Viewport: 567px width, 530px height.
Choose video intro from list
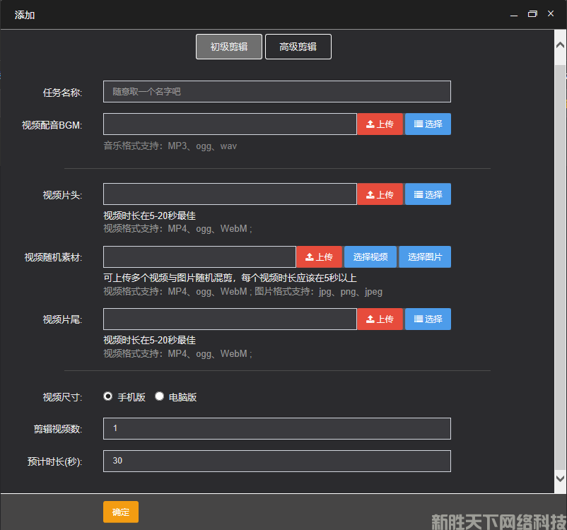428,194
